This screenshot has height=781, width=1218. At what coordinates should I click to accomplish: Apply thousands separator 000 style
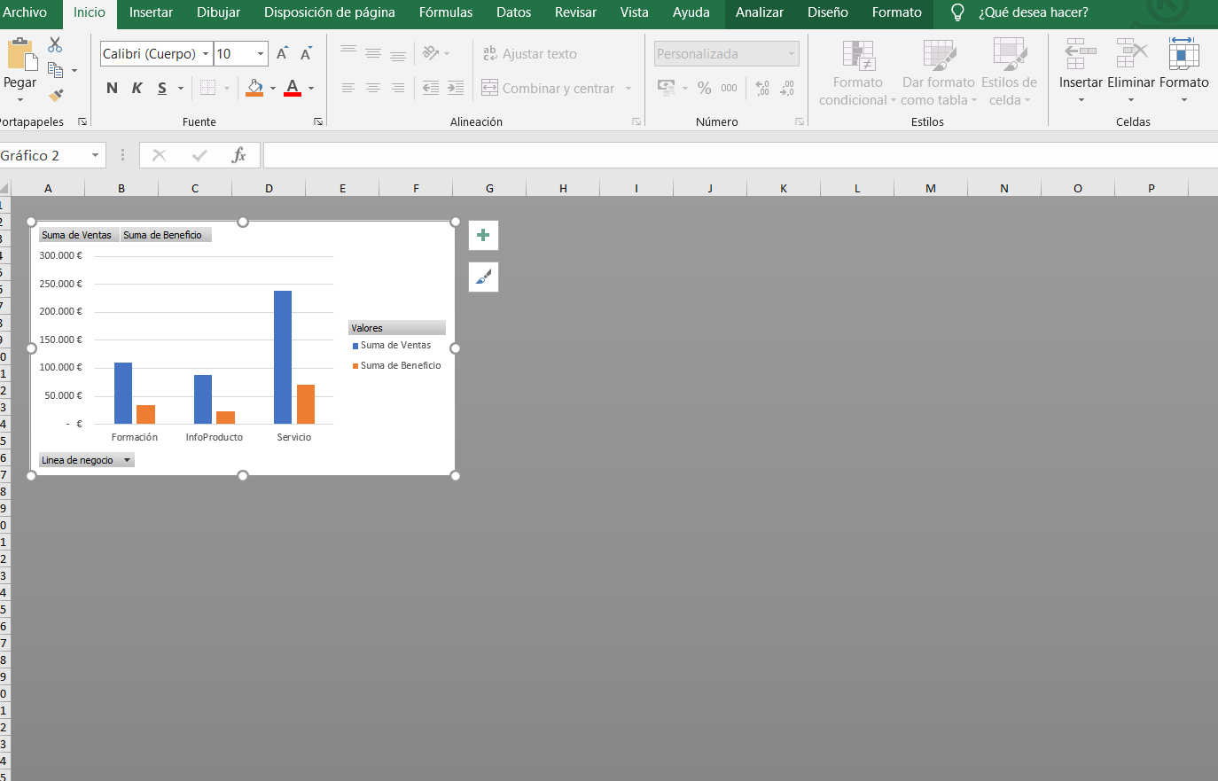point(729,88)
